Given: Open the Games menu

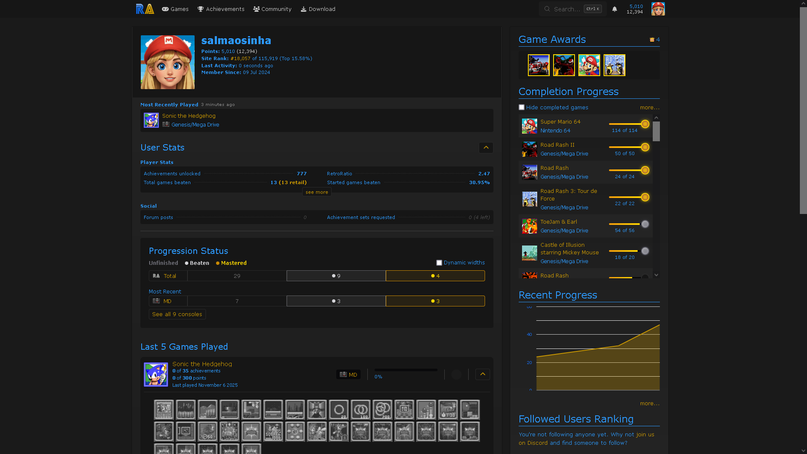Looking at the screenshot, I should (175, 9).
